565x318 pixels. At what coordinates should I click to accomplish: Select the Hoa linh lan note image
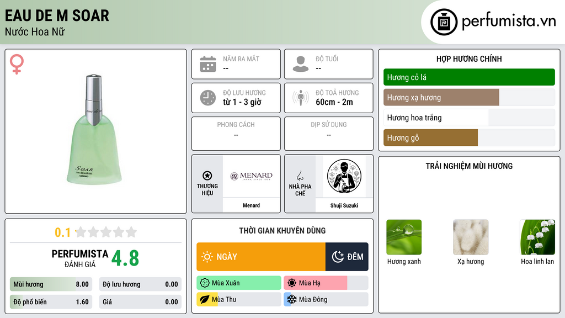[537, 237]
